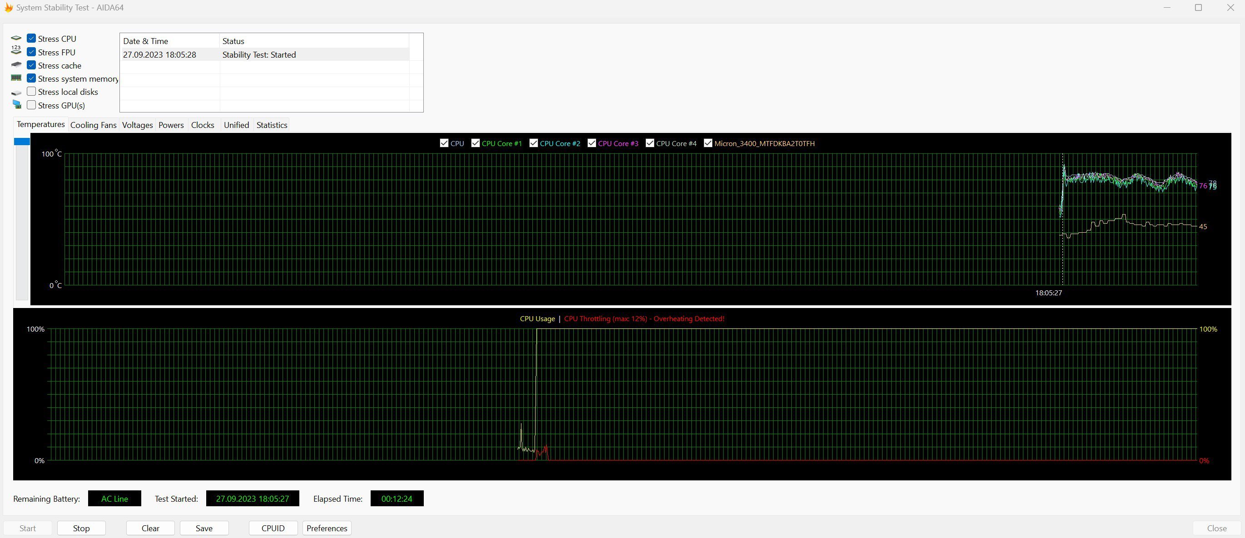Switch to the Cooling Fans tab

coord(93,125)
